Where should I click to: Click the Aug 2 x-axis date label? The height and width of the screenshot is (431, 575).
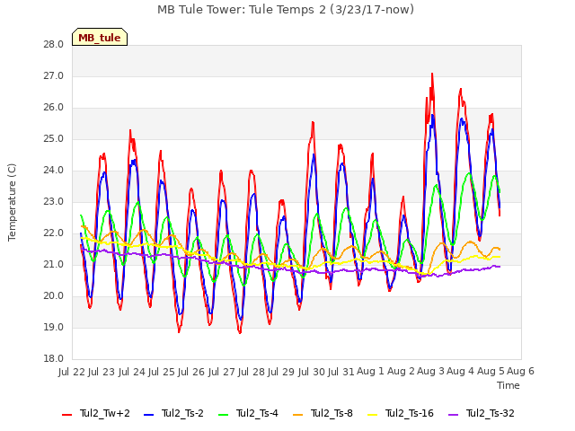[401, 372]
